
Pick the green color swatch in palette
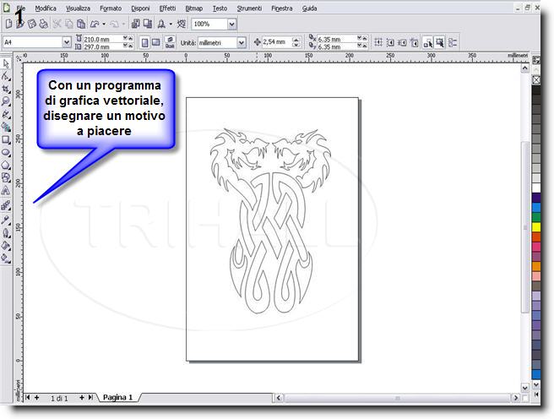coord(536,217)
